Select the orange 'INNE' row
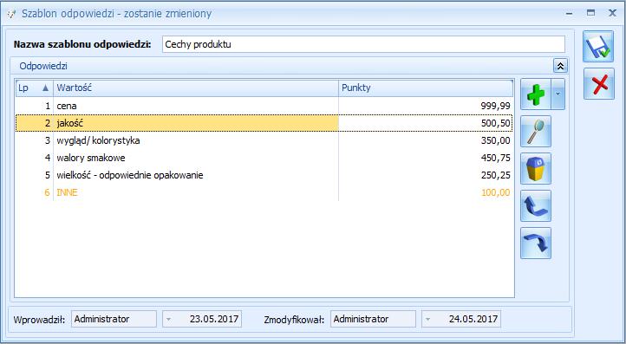The image size is (626, 344). pos(264,192)
